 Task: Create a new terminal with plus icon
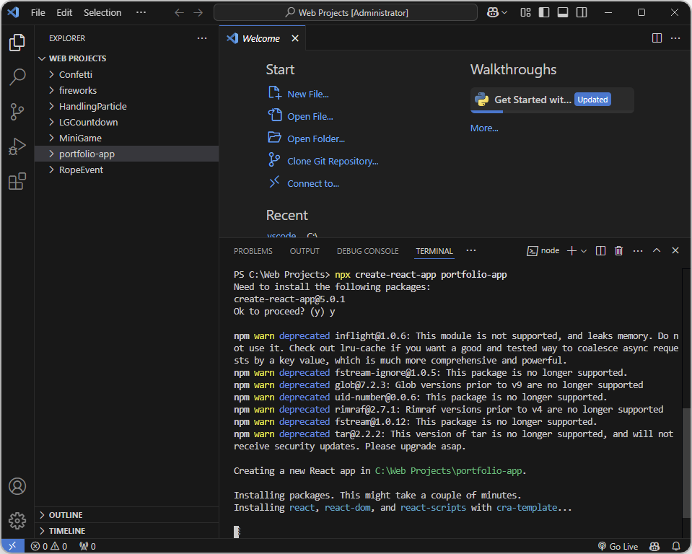tap(571, 251)
